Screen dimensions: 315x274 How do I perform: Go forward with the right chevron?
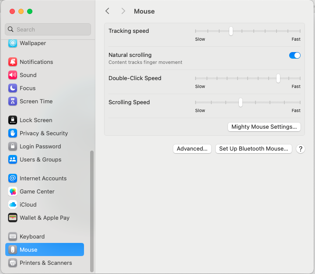tap(123, 11)
